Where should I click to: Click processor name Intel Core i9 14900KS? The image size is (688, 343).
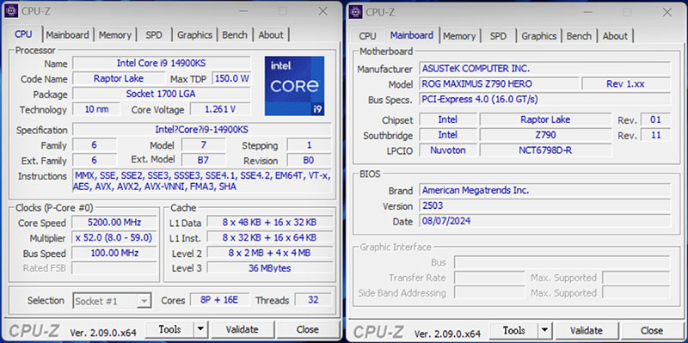pos(162,63)
